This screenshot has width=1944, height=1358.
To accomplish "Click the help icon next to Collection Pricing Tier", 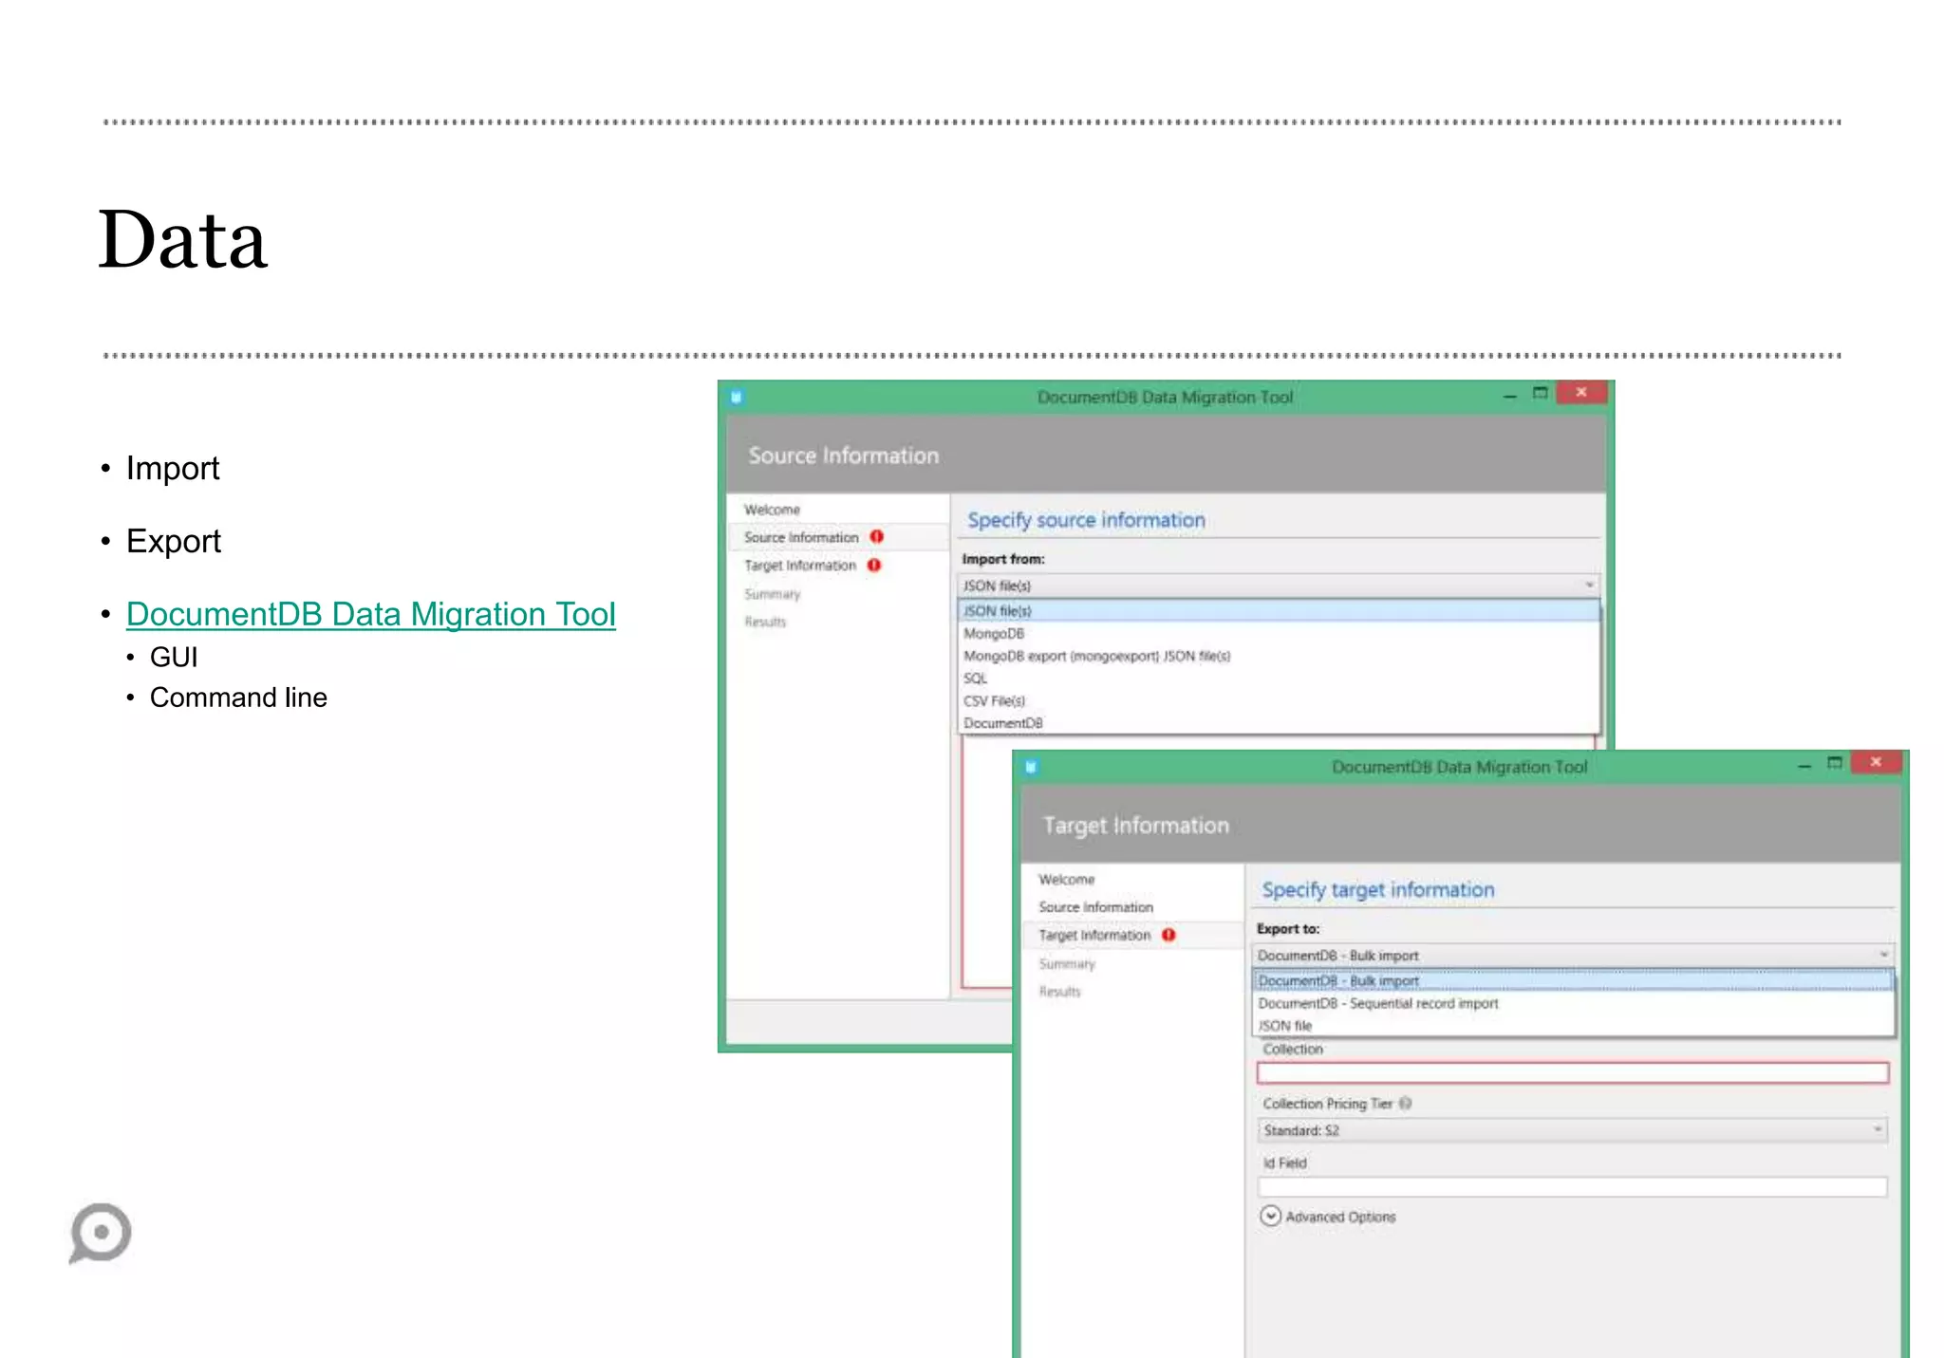I will coord(1406,1103).
